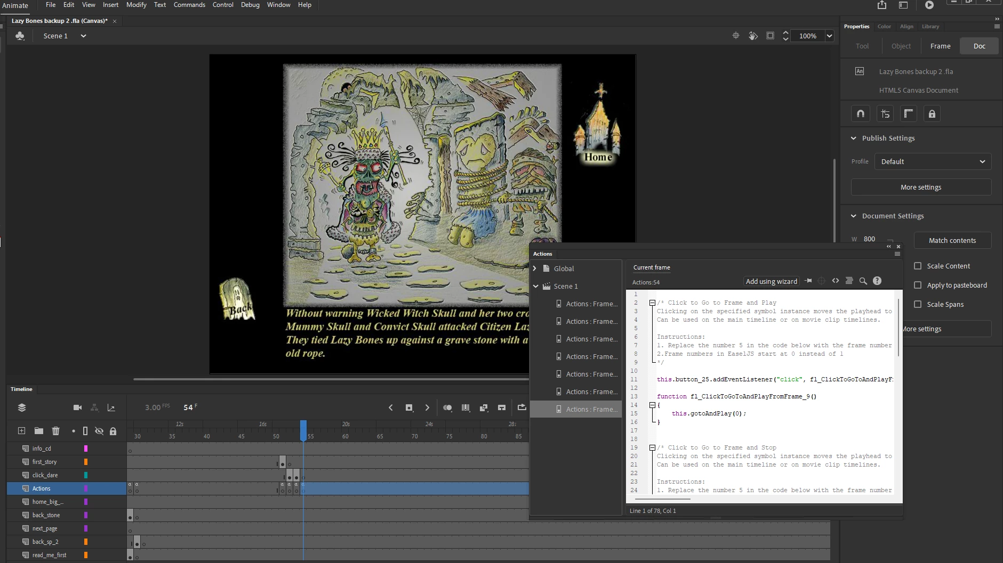
Task: Click the add camera icon in Timeline
Action: [77, 407]
